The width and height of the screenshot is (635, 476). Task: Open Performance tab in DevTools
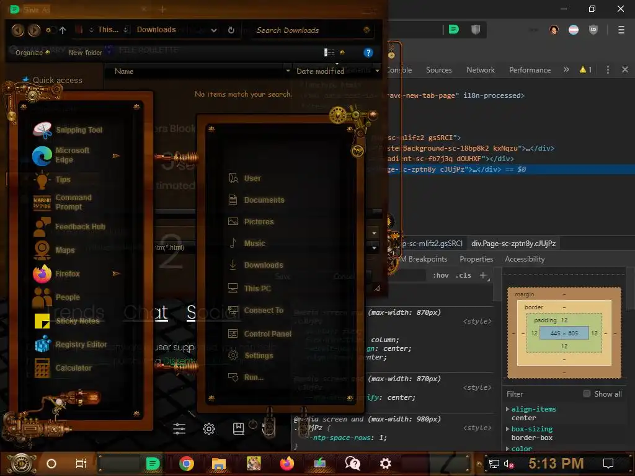(x=530, y=70)
